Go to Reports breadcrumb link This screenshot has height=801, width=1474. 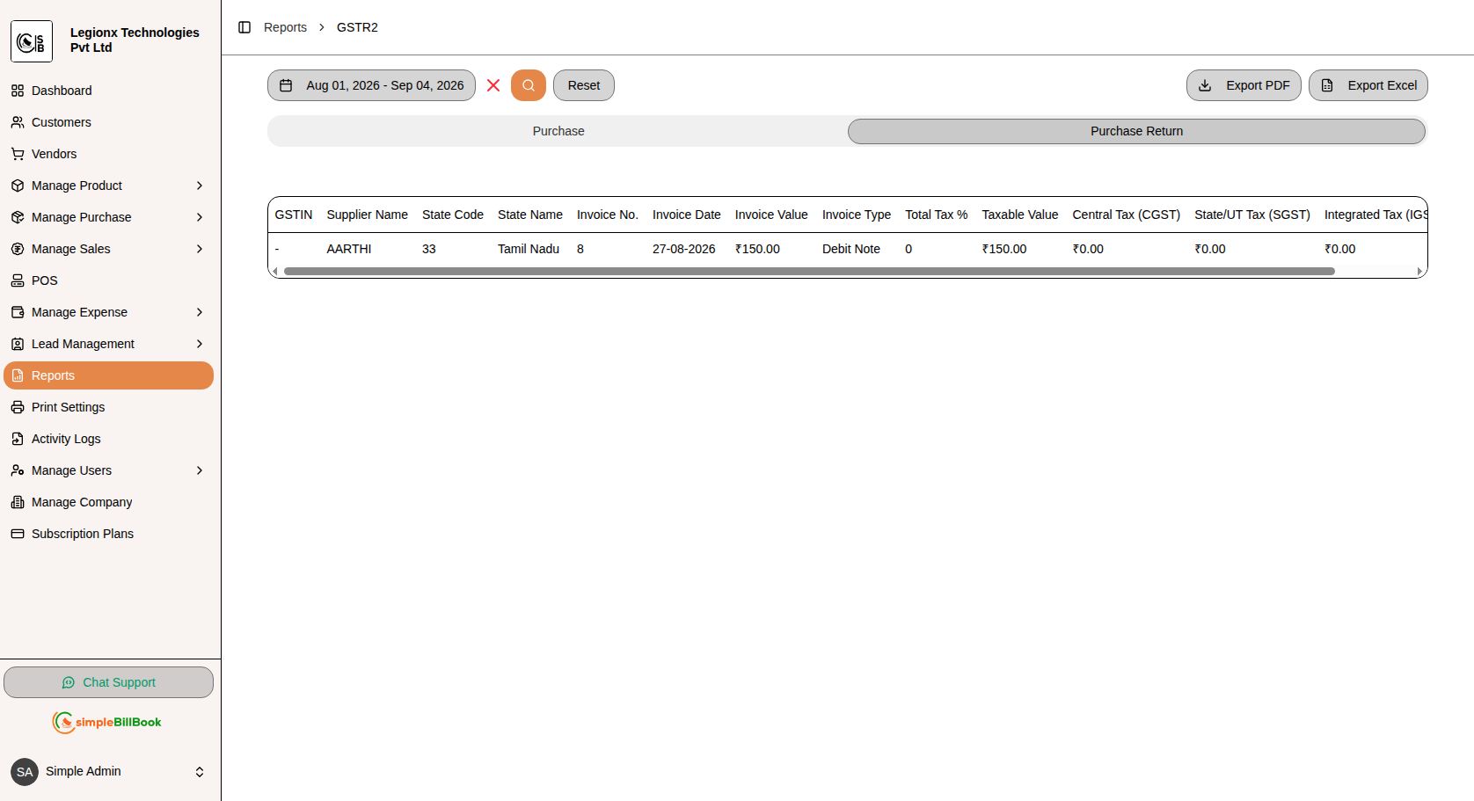coord(285,27)
